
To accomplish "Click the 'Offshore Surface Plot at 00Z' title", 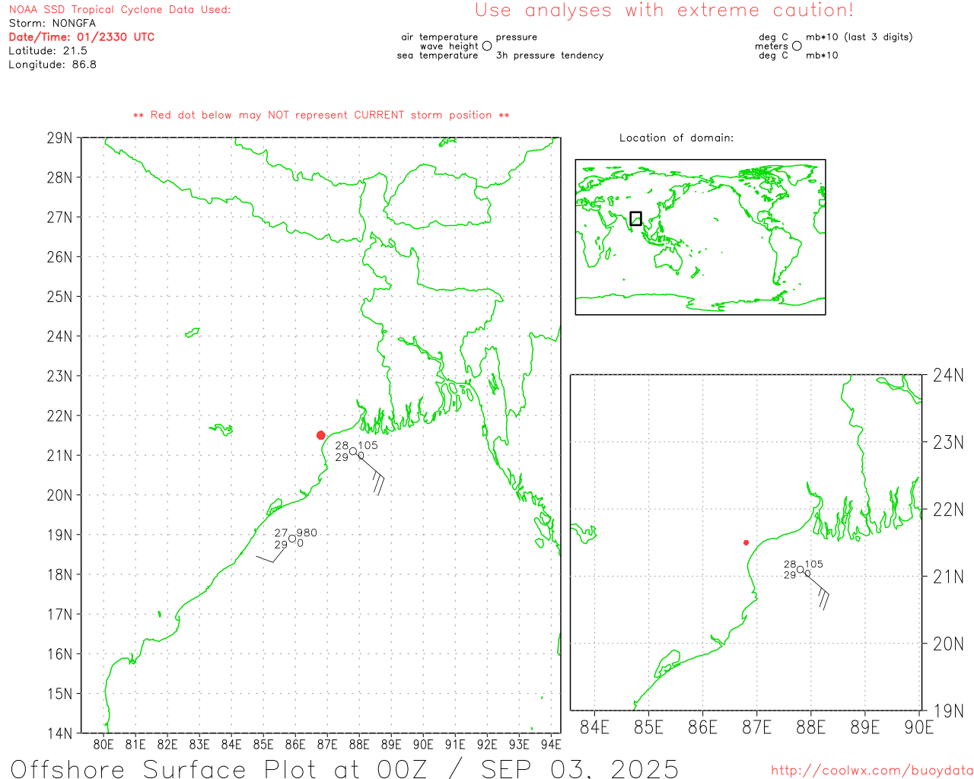I will [219, 768].
